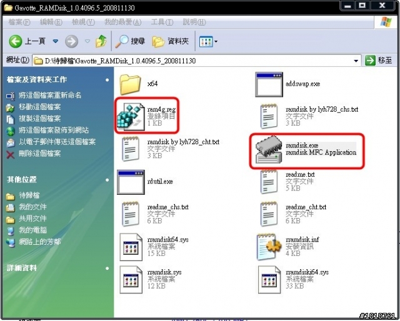
Task: Go up one folder level icon
Action: (x=101, y=41)
